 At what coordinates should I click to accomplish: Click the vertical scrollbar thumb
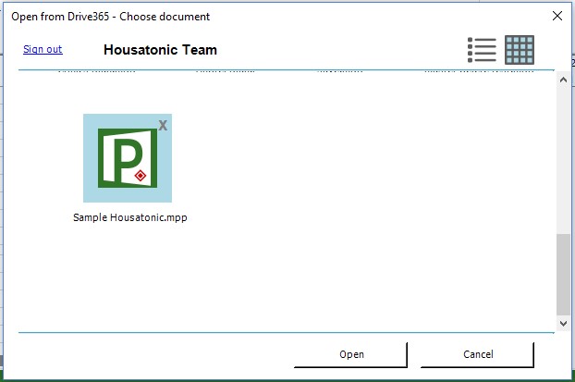563,275
